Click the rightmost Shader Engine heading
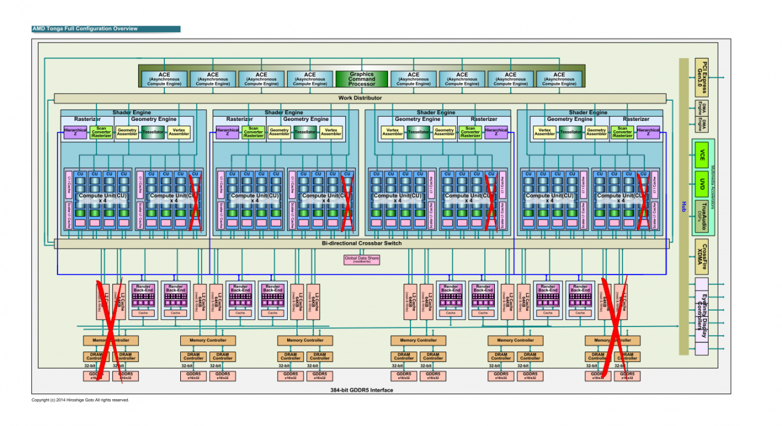This screenshot has width=782, height=426. tap(588, 112)
